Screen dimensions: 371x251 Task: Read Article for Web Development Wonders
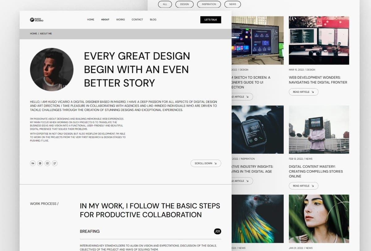[x=303, y=92]
